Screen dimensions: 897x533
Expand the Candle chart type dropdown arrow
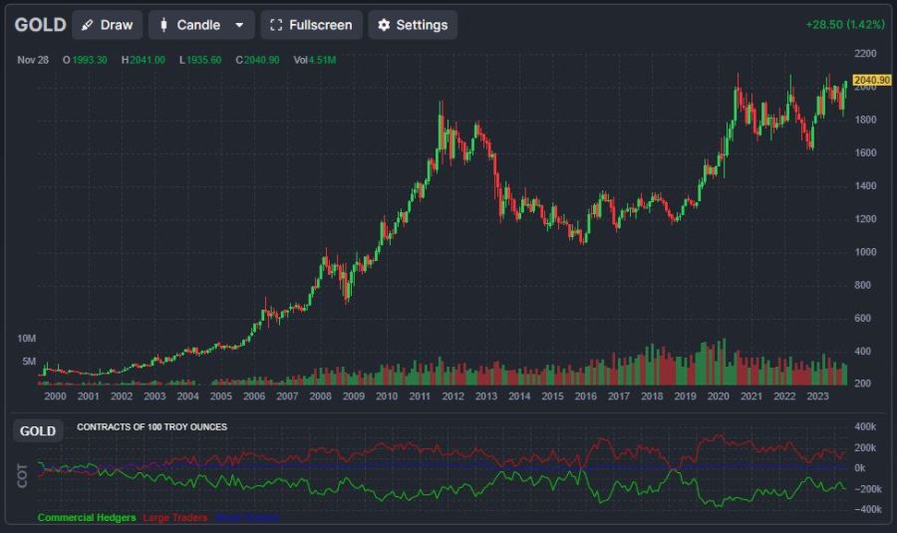coord(239,25)
